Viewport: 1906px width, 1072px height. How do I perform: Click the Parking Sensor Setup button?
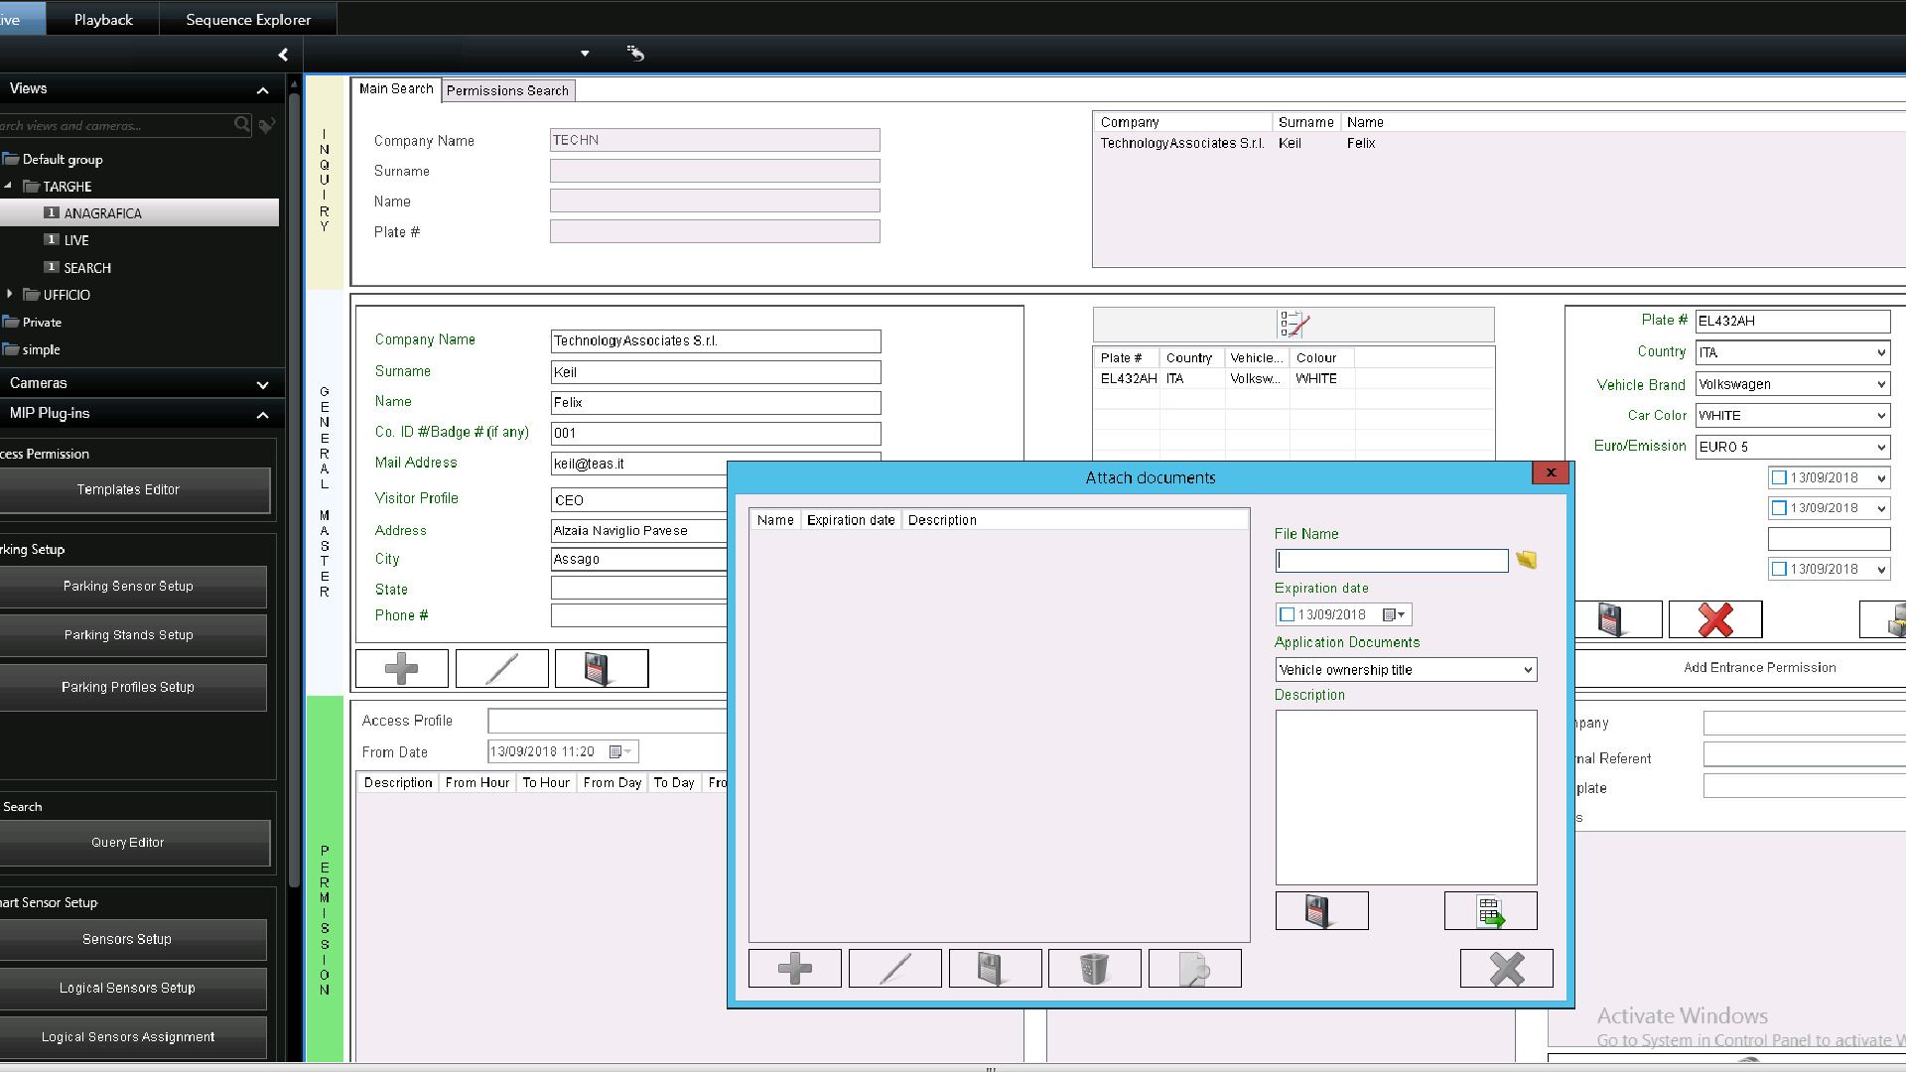[129, 587]
